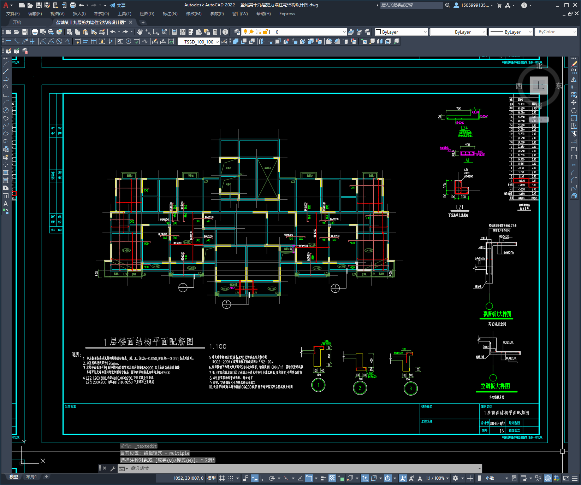
Task: Select the Move tool in modify toolbar
Action: pyautogui.click(x=574, y=103)
